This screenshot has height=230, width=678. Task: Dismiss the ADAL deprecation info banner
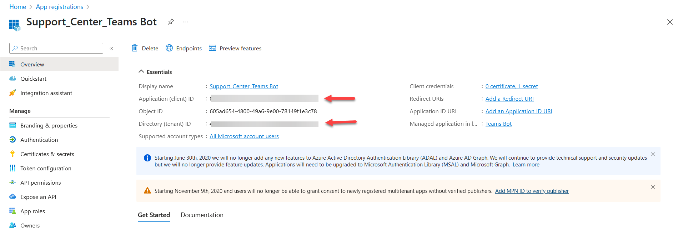coord(653,154)
